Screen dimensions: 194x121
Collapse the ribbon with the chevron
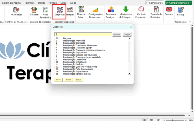click(190, 21)
